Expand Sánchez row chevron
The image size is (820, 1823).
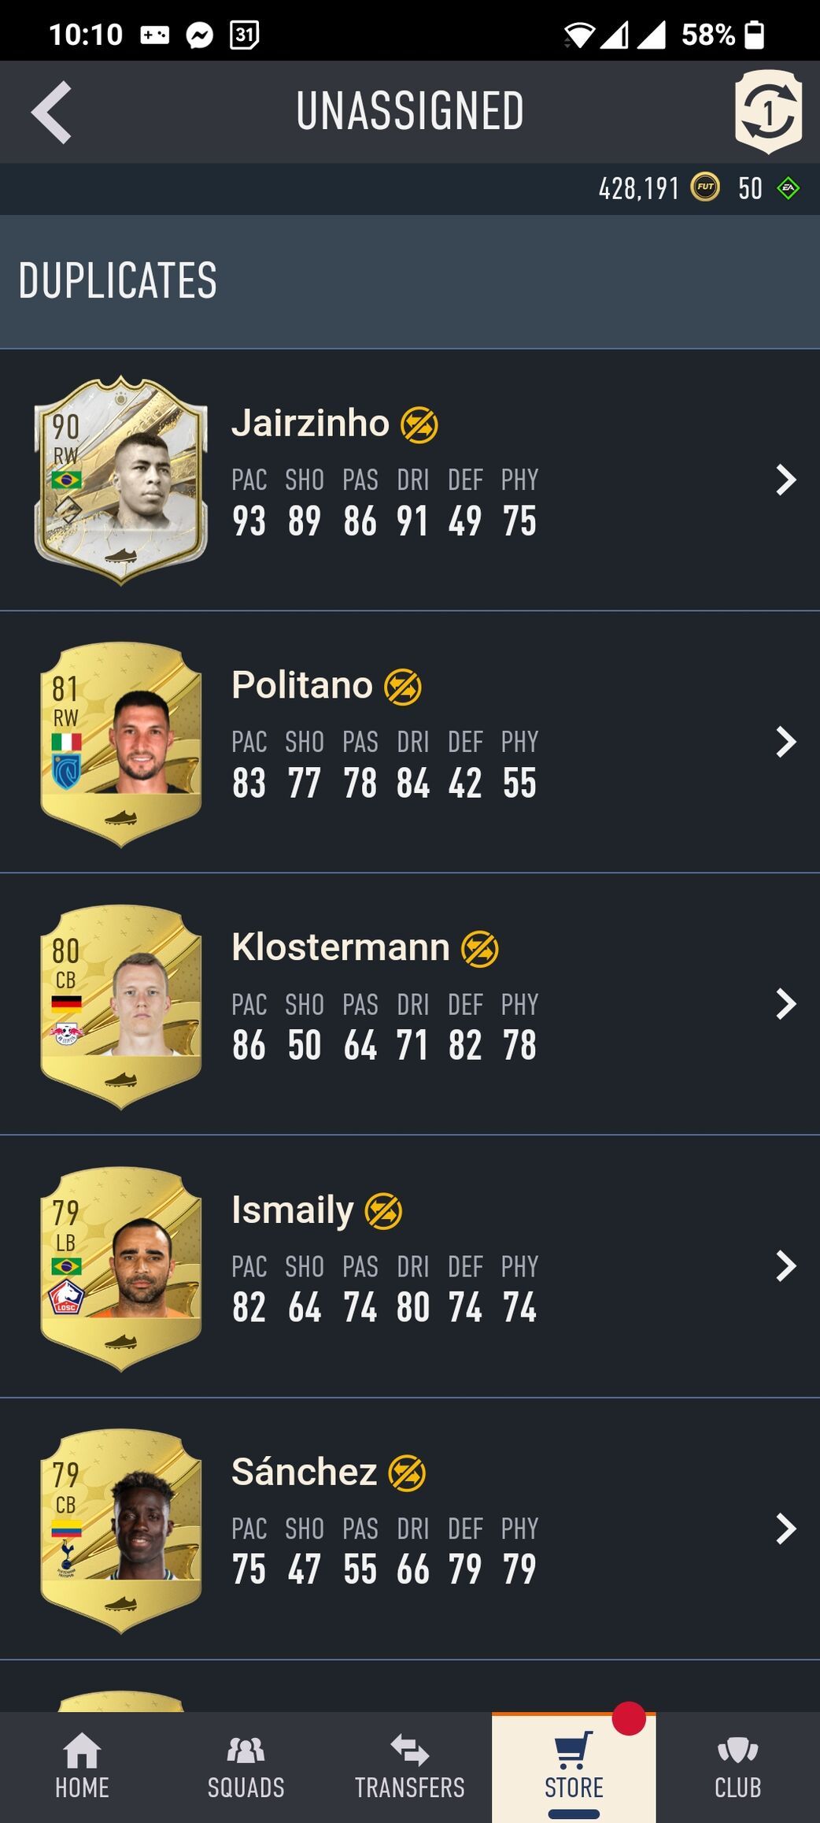785,1528
